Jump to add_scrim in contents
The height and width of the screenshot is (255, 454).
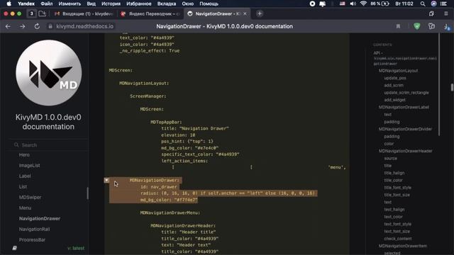click(394, 85)
